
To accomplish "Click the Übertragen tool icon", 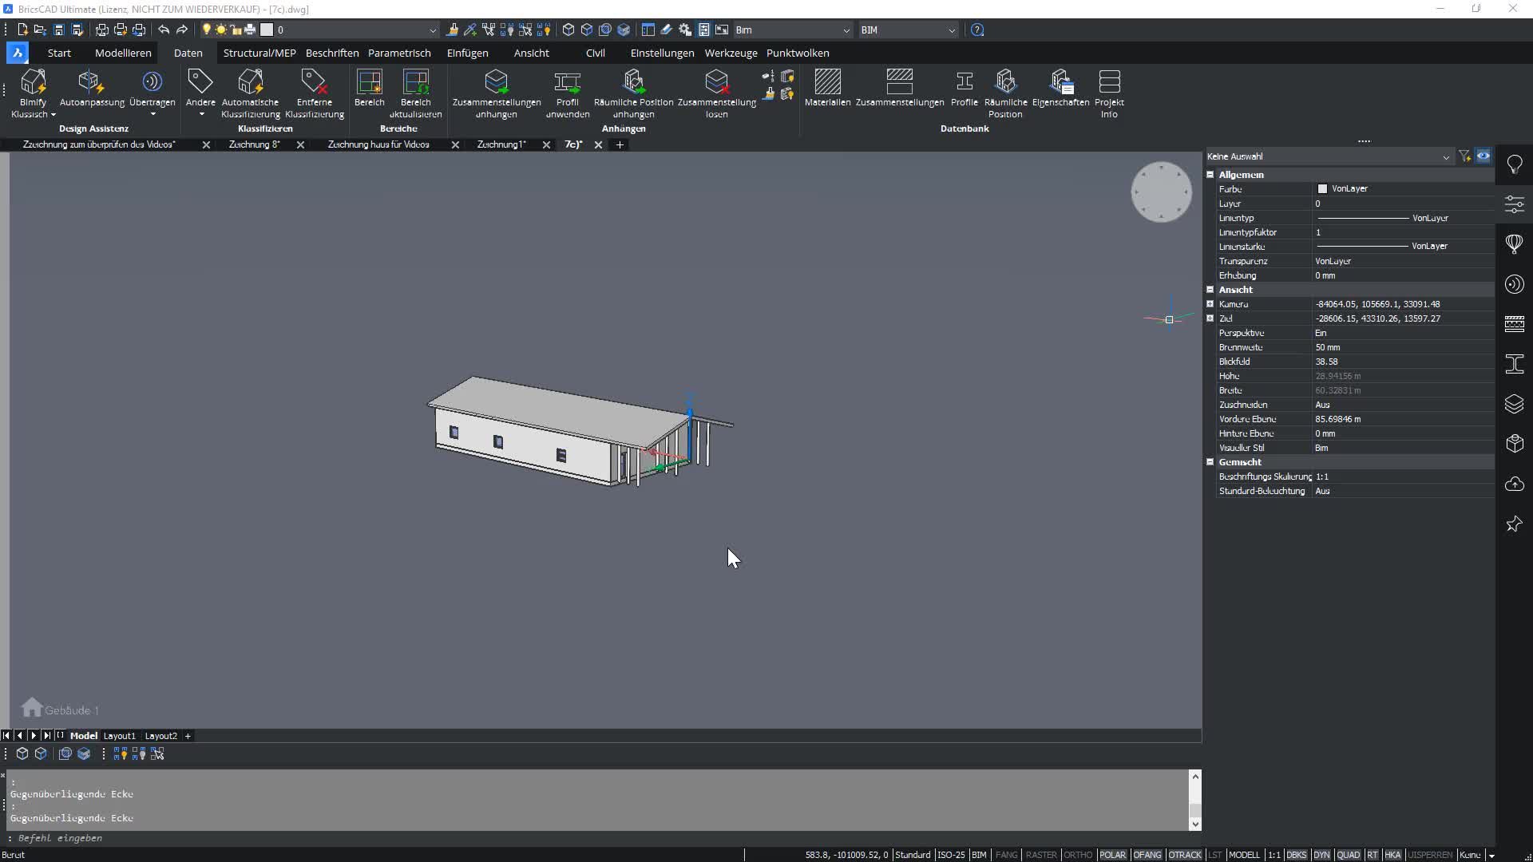I will [152, 81].
